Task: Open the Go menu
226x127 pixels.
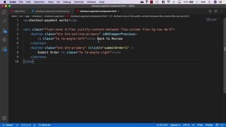Action: click(x=58, y=2)
